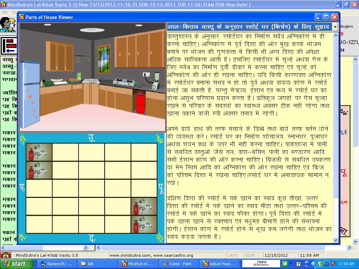Click the east 'पू.' label beside grid

tap(161, 188)
